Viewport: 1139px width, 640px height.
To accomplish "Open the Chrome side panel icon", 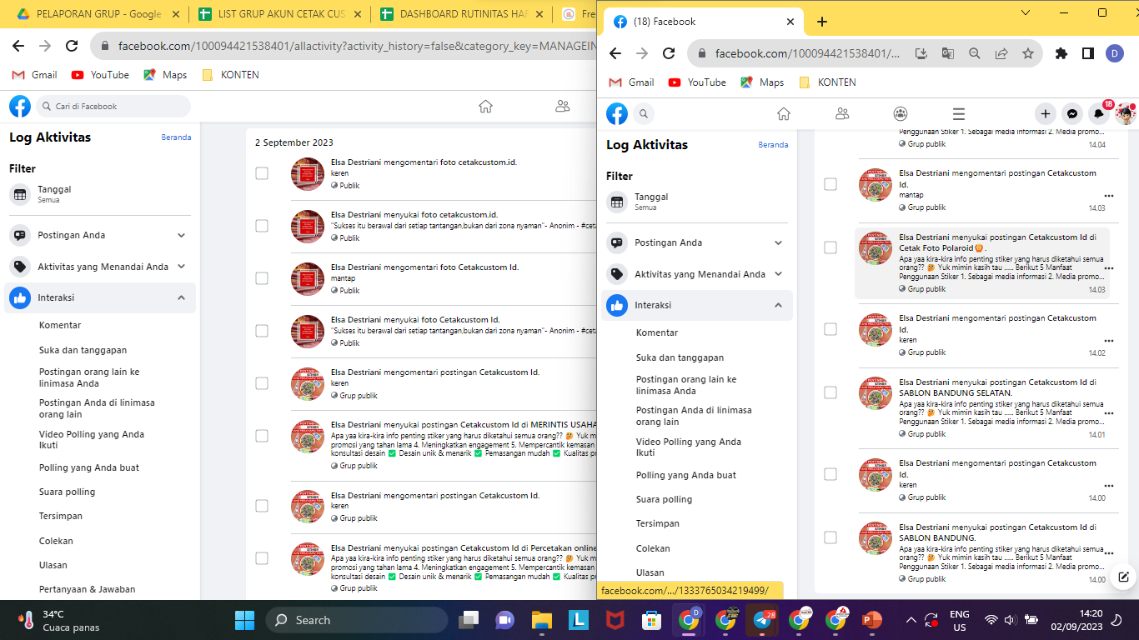I will pos(1088,53).
